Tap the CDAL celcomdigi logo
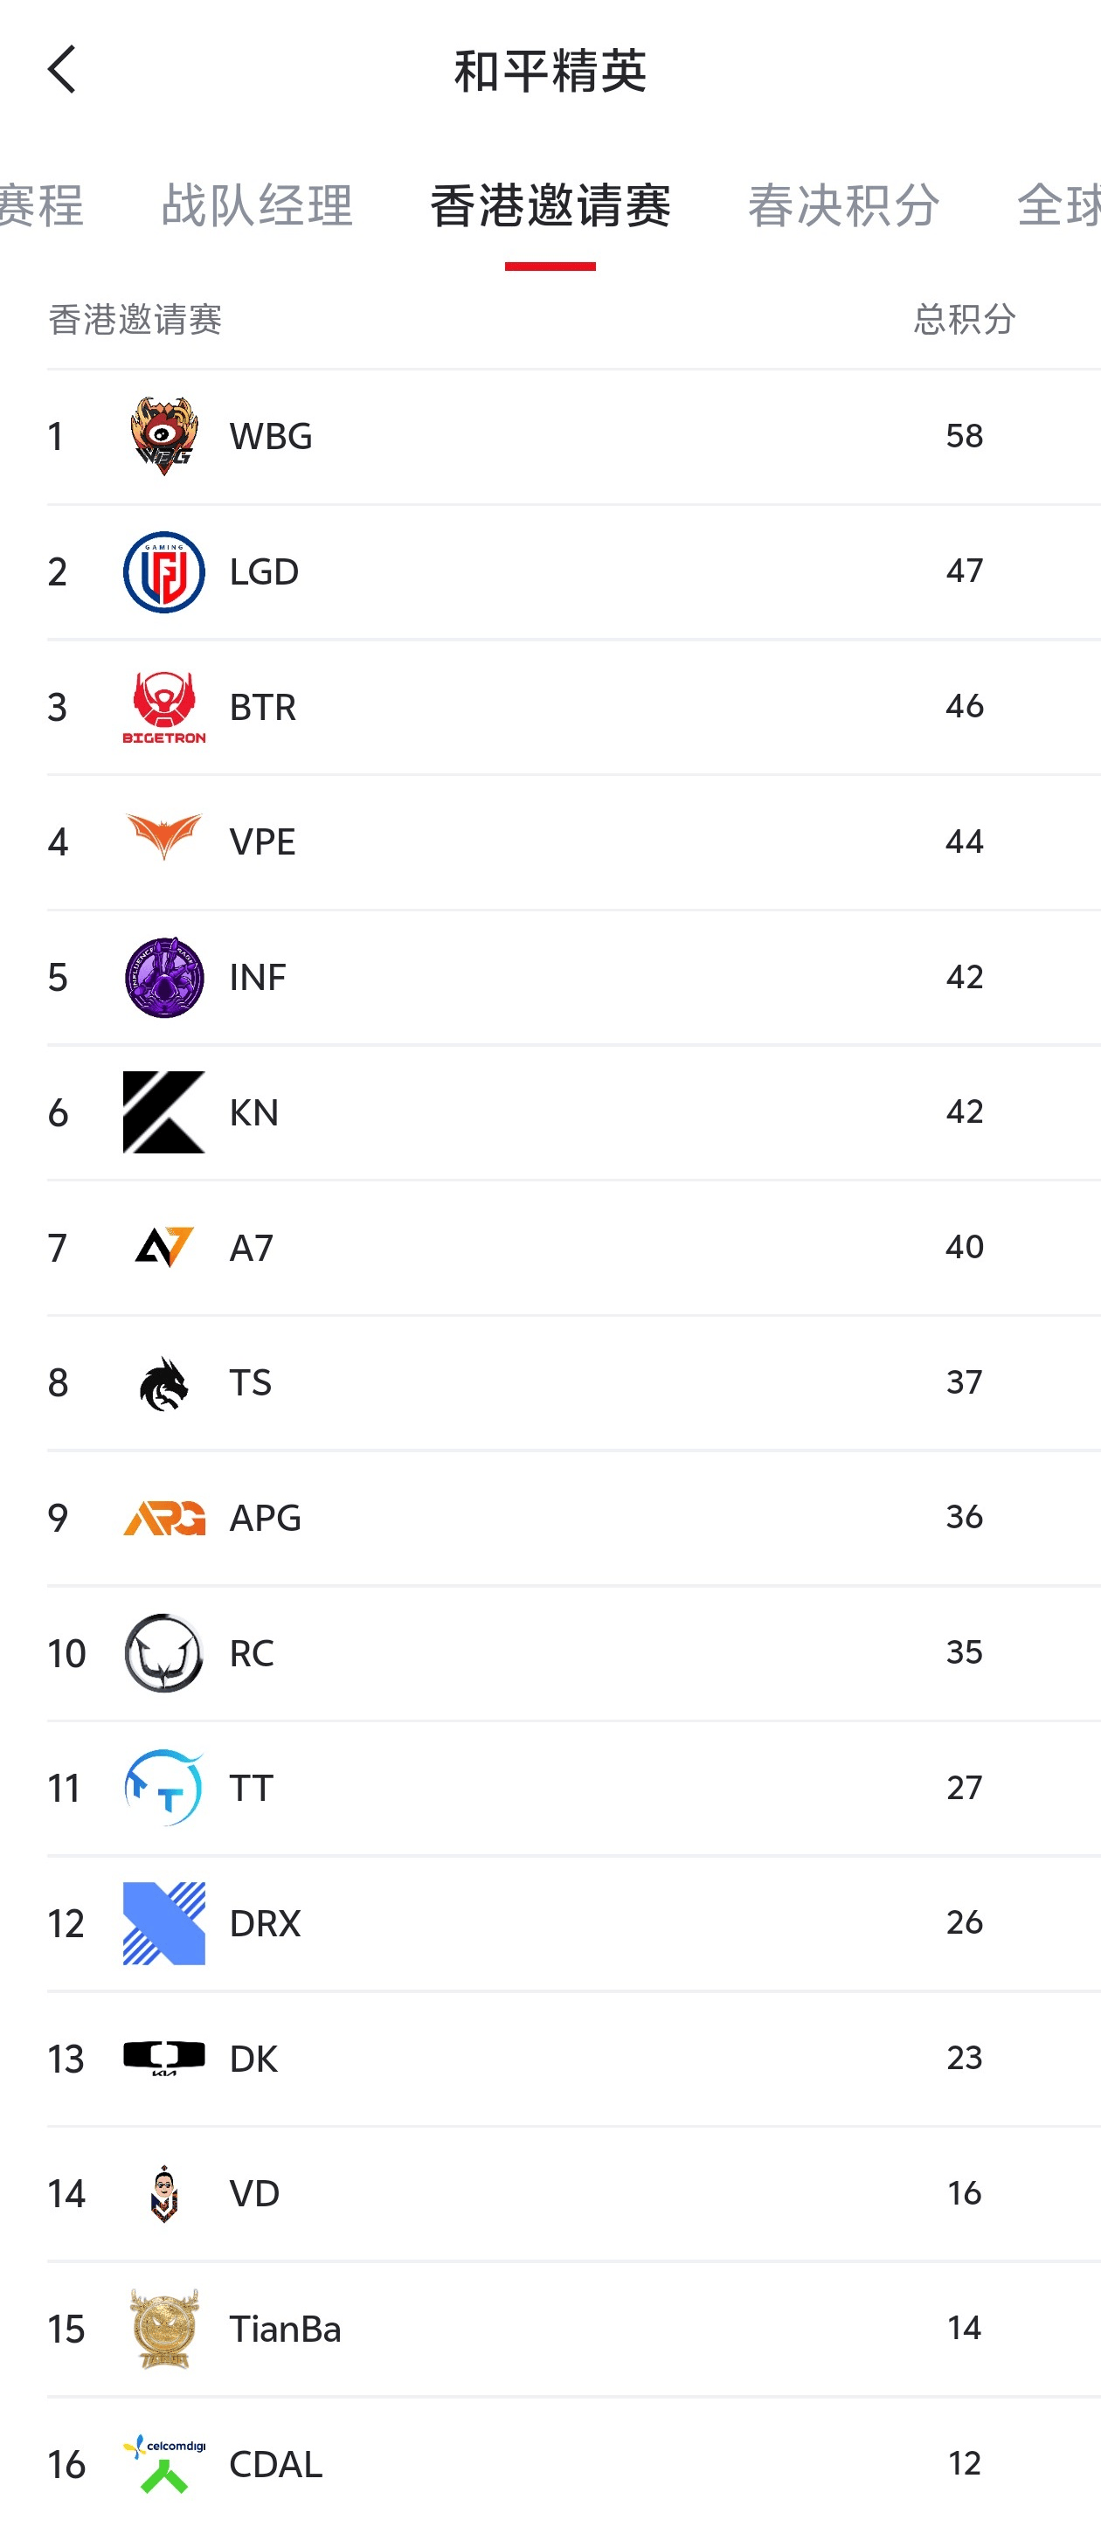The image size is (1101, 2527). [164, 2462]
